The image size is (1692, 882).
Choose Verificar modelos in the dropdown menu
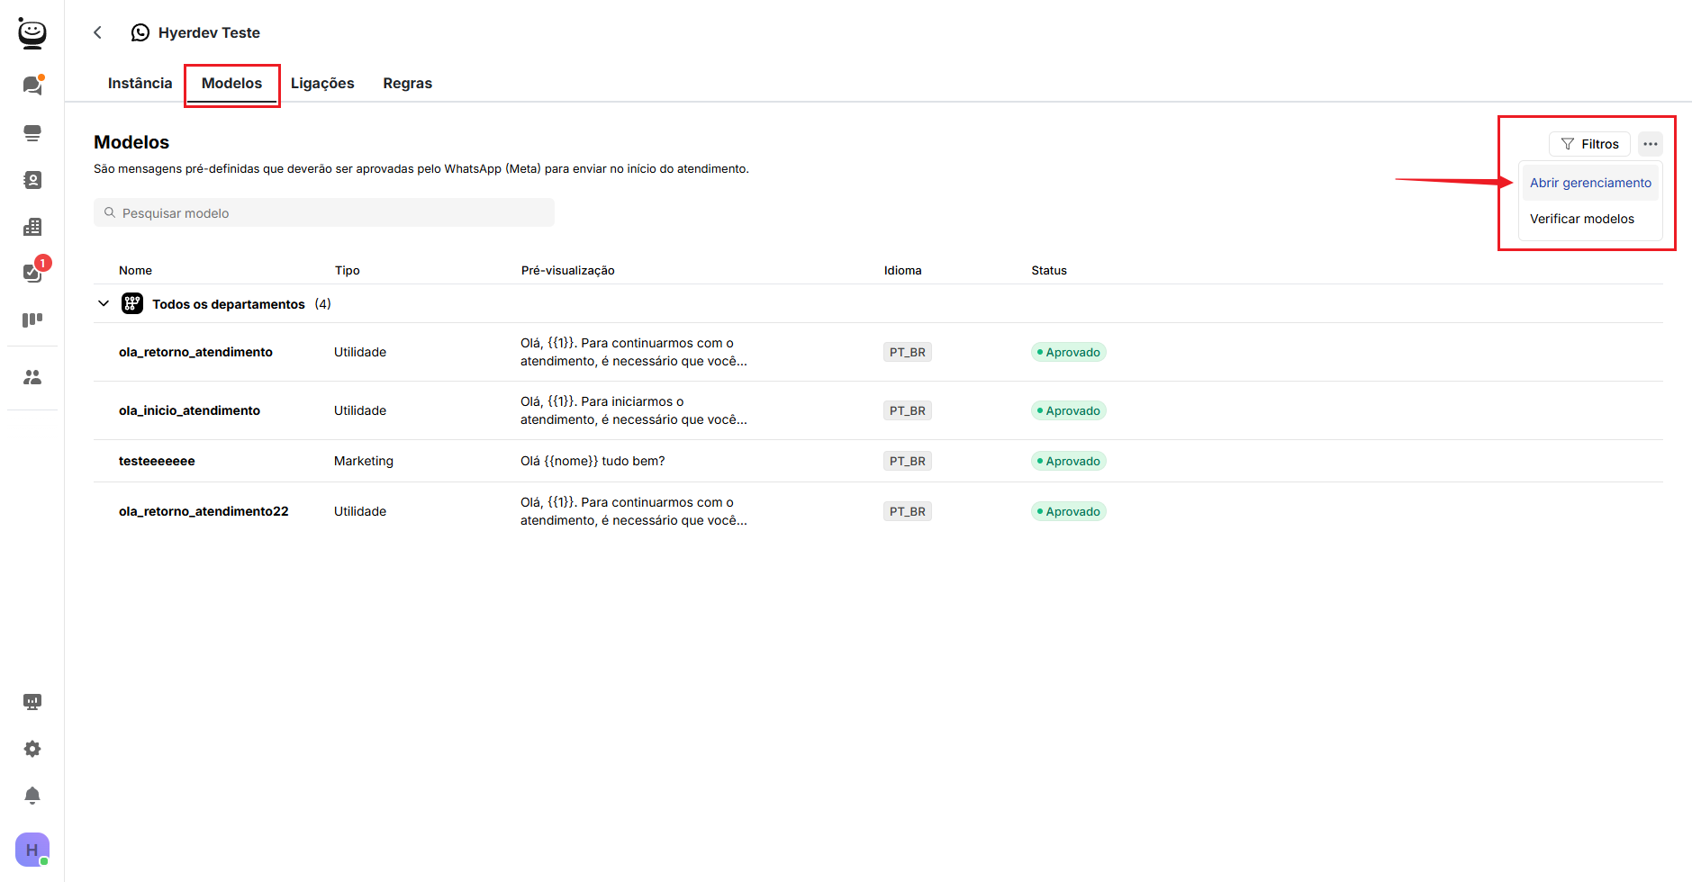(x=1581, y=219)
